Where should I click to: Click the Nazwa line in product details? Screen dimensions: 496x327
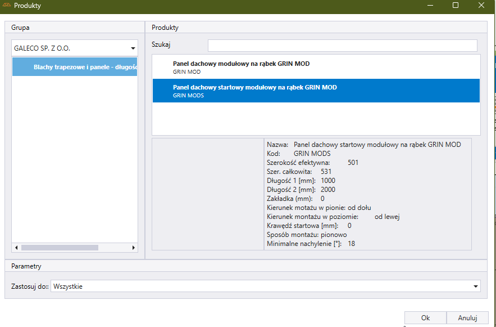(363, 145)
